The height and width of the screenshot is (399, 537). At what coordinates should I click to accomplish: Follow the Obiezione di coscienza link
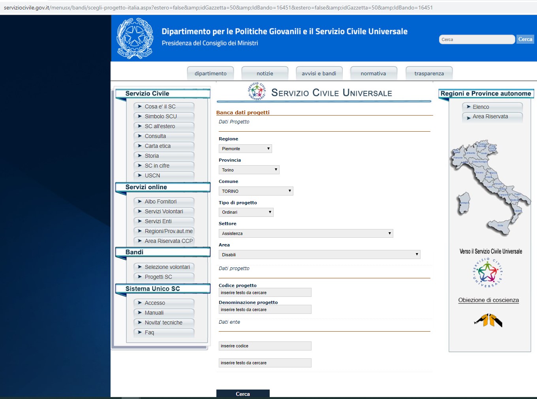pyautogui.click(x=488, y=300)
